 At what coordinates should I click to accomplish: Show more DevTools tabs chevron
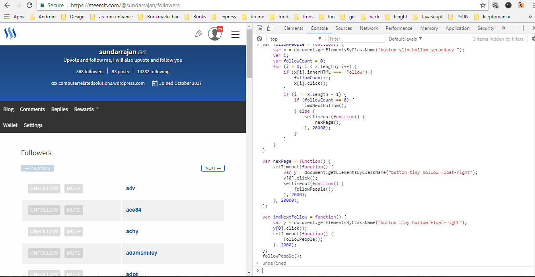pos(504,28)
